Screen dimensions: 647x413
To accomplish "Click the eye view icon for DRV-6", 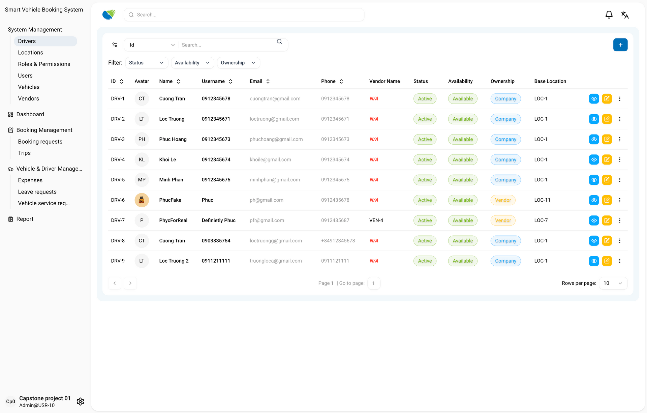I will point(594,200).
